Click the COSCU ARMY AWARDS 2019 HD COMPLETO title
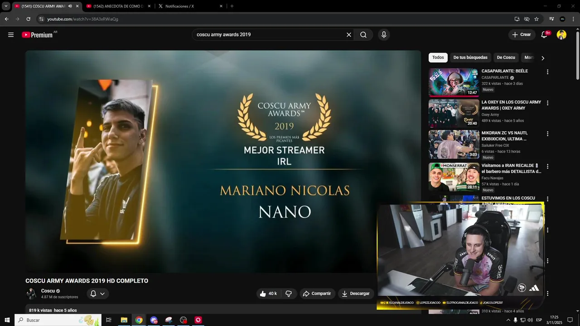The width and height of the screenshot is (580, 326). pos(87,281)
